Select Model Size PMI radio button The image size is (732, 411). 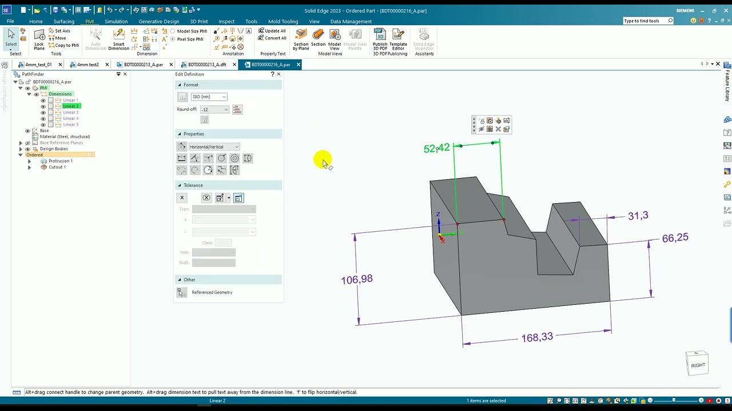pos(173,31)
